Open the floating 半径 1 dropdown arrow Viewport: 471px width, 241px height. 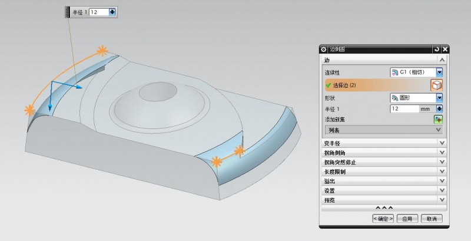(113, 12)
